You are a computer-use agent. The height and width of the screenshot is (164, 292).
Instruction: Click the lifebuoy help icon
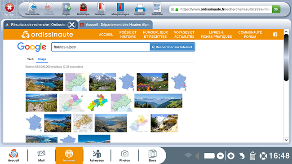[x=263, y=156]
